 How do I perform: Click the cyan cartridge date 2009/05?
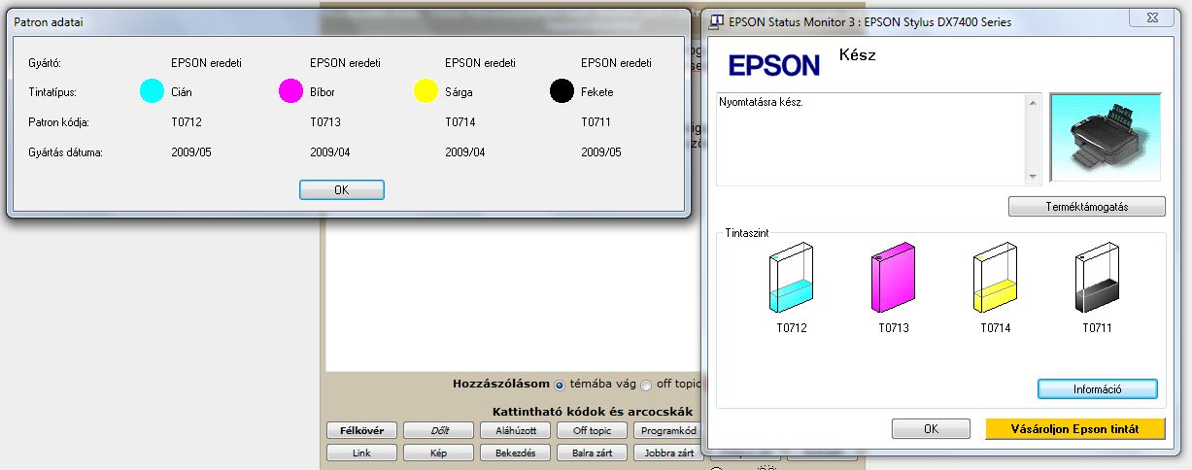coord(191,152)
